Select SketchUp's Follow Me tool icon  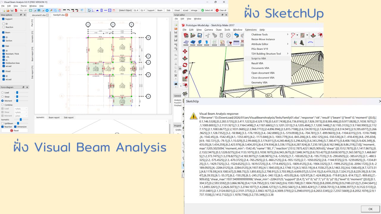185,72
